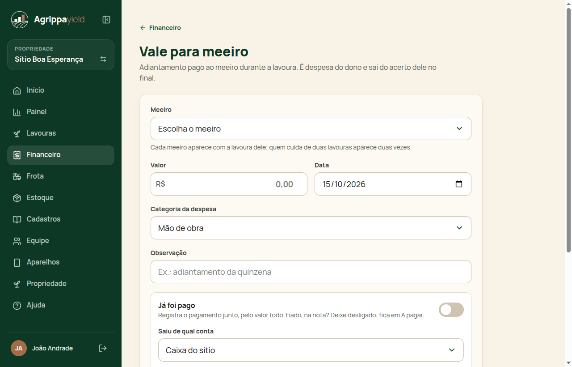572x367 pixels.
Task: Open the Escolha o meeiro dropdown
Action: [311, 128]
